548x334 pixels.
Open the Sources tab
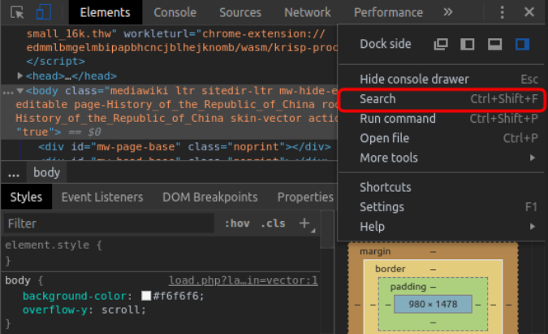coord(240,12)
